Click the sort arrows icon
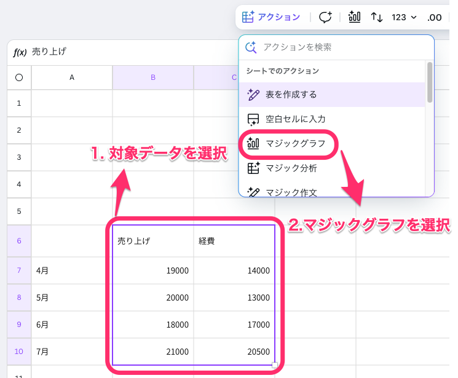458x378 pixels. point(376,17)
